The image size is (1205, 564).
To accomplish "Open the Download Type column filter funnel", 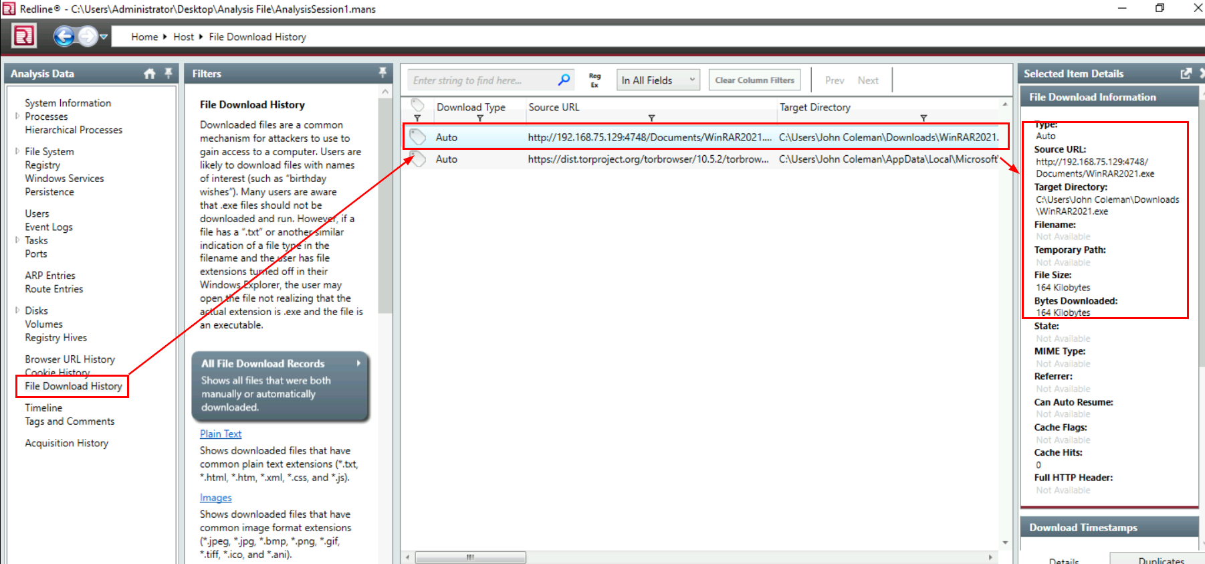I will [480, 118].
